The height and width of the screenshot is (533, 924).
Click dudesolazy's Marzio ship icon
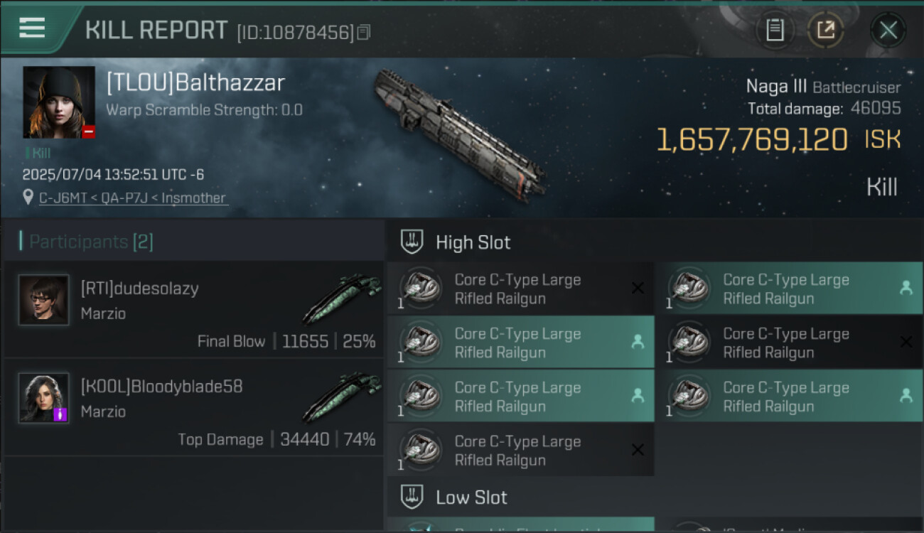(x=341, y=298)
